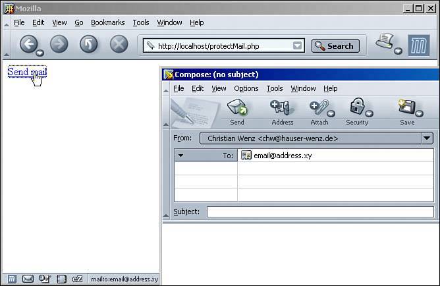Click the Forward navigation arrow
Image resolution: width=440 pixels, height=286 pixels.
click(x=59, y=44)
